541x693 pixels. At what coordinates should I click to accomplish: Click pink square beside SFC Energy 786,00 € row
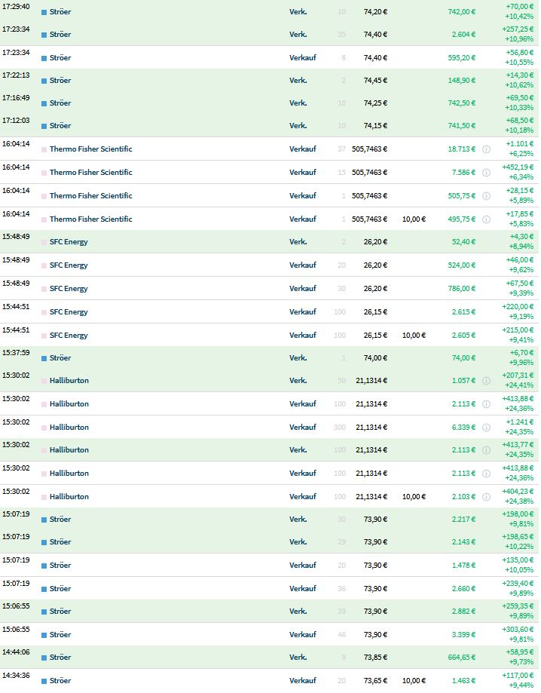44,289
